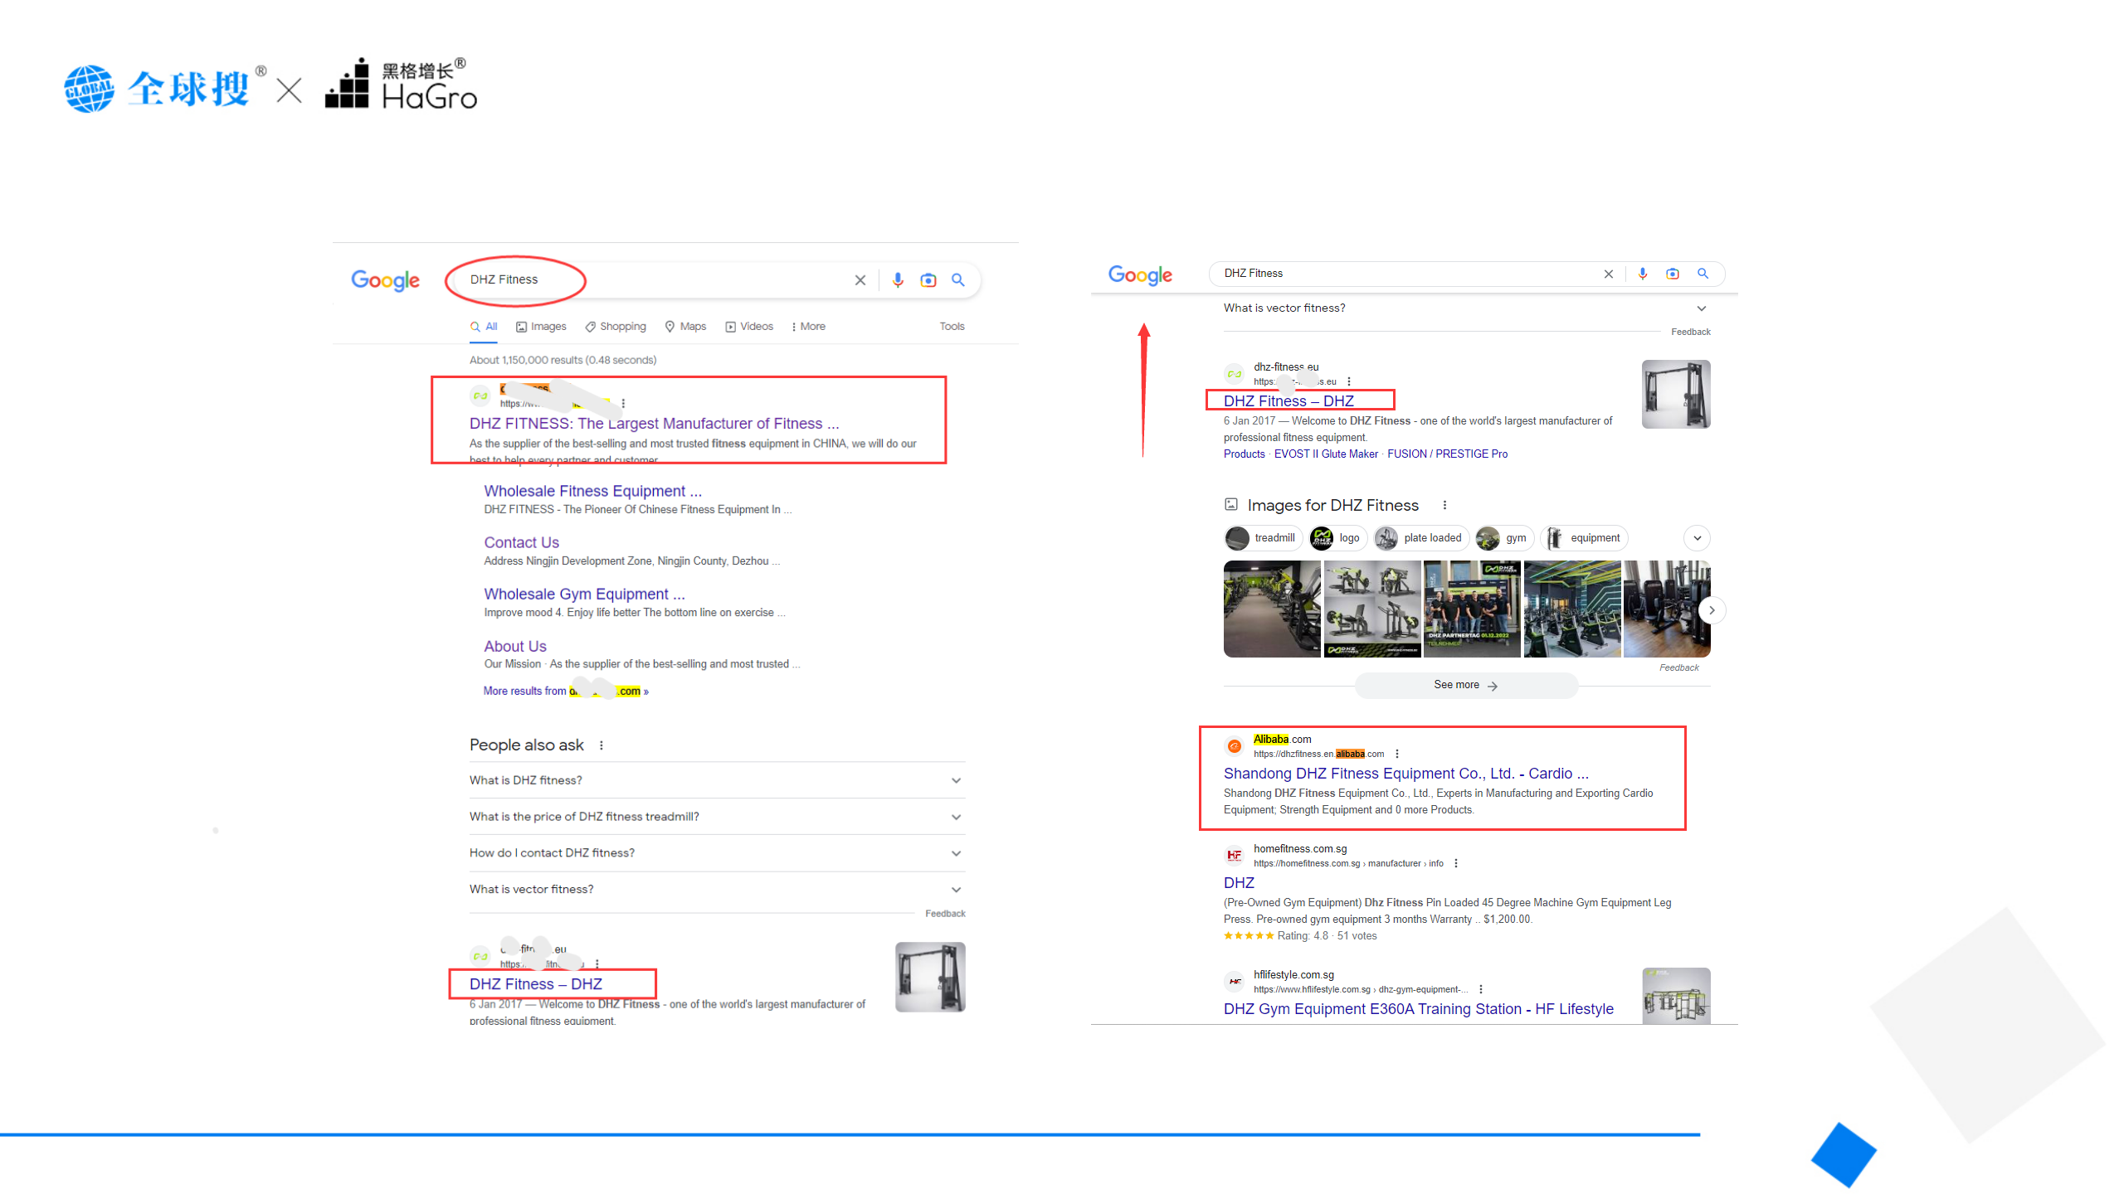
Task: Switch to the Maps tab
Action: click(685, 327)
